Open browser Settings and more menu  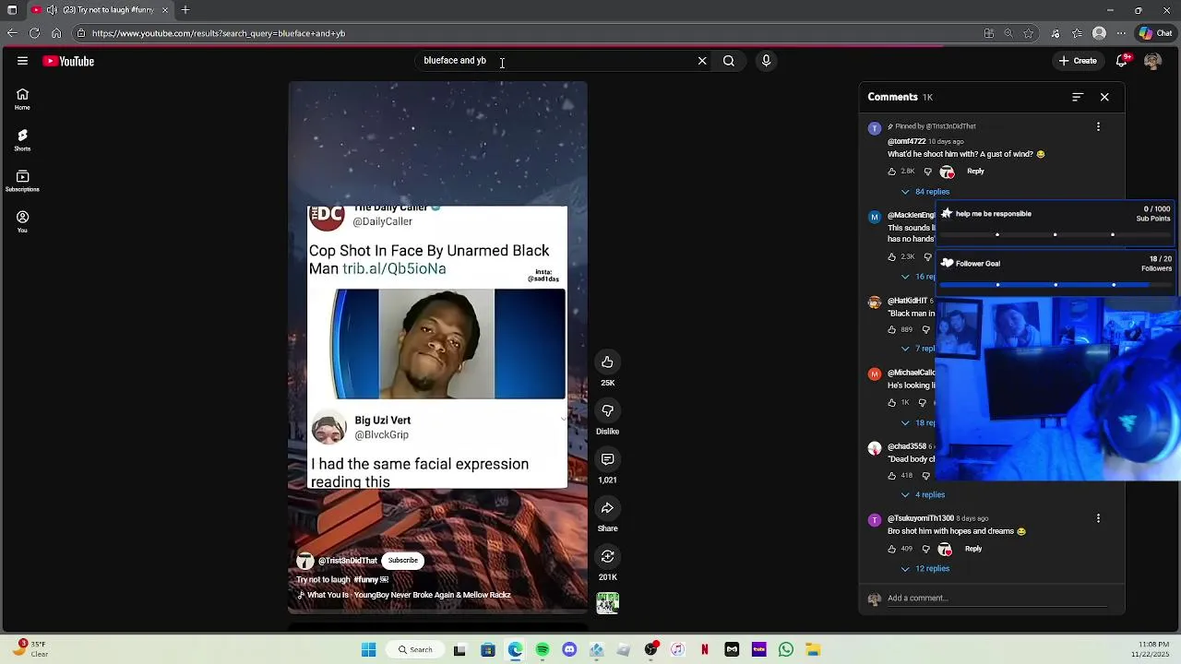pos(1122,33)
